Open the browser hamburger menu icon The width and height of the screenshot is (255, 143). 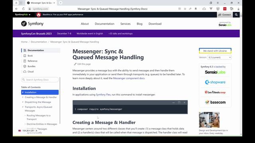pyautogui.click(x=218, y=3)
